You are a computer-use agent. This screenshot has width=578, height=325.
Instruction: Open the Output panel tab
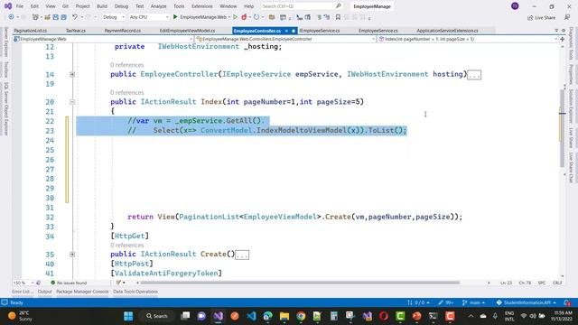pos(44,292)
